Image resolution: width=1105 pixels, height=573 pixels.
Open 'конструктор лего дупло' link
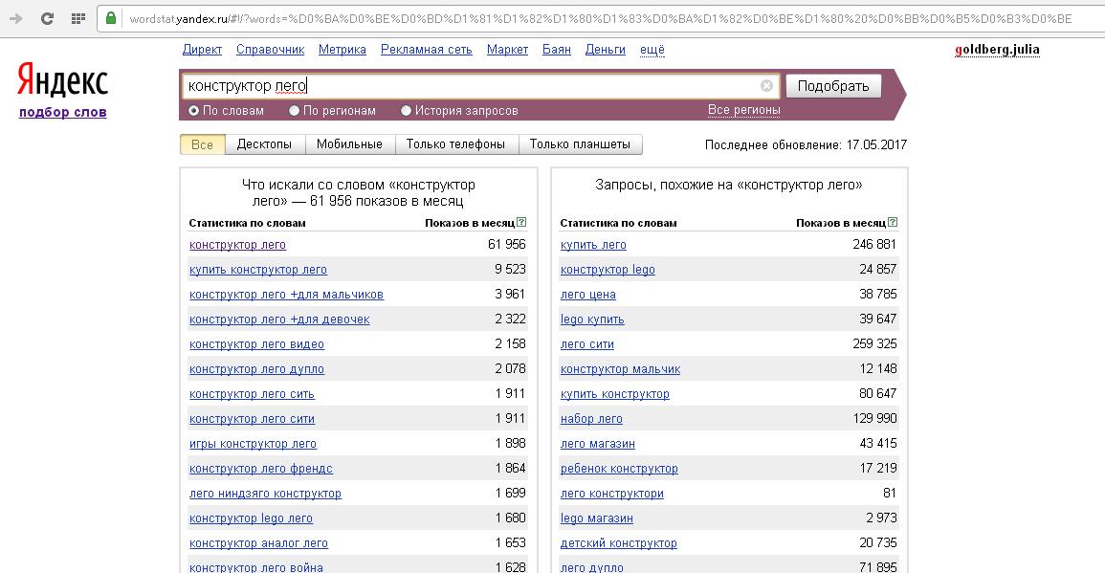pyautogui.click(x=256, y=368)
